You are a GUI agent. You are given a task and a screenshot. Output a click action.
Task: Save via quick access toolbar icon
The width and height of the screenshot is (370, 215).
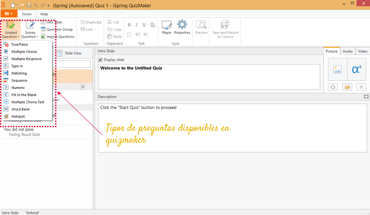29,5
